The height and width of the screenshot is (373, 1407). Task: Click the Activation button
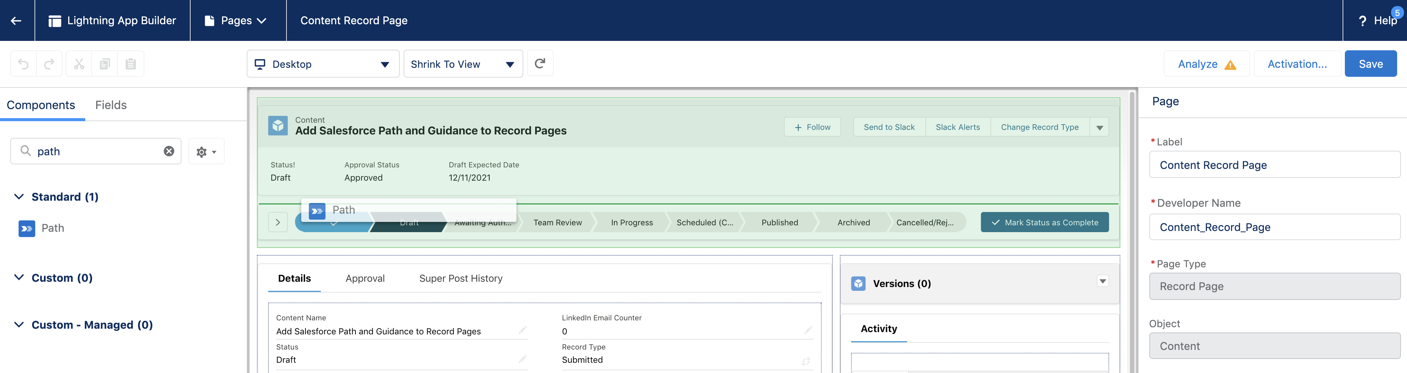click(x=1297, y=64)
